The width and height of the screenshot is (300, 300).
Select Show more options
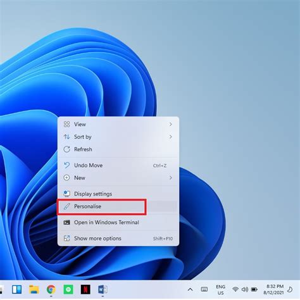coord(118,239)
